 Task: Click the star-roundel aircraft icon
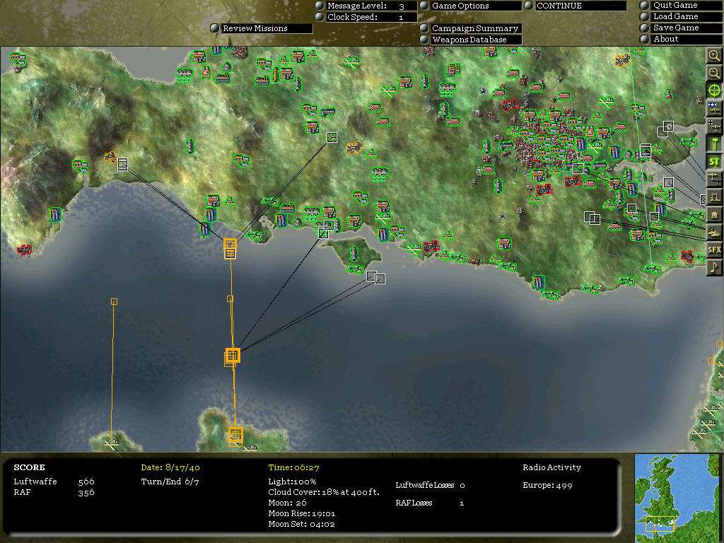(714, 108)
